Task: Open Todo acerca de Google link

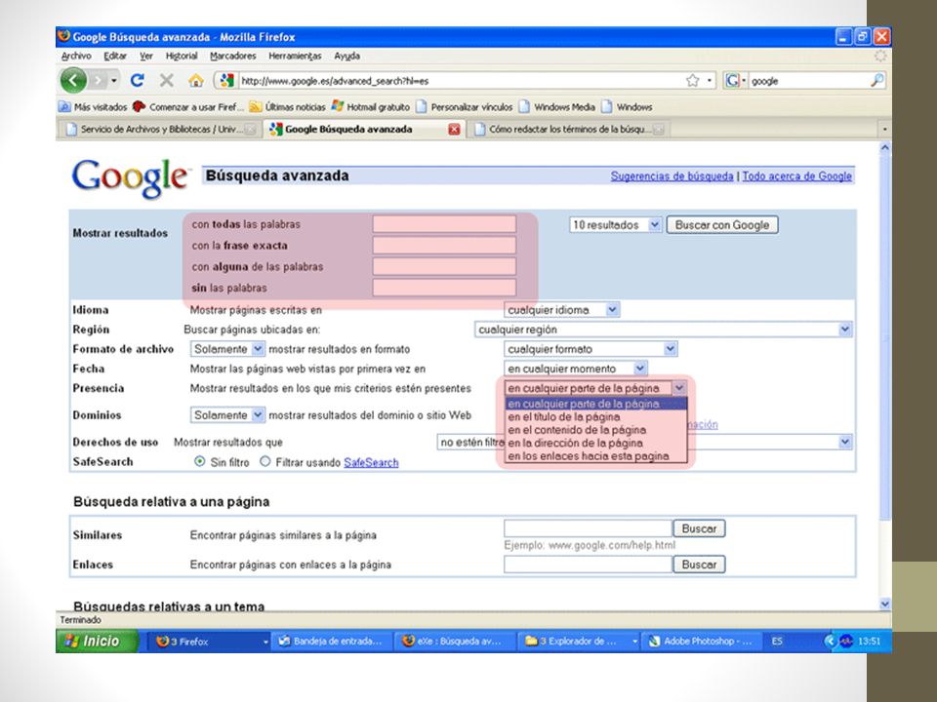Action: pos(797,176)
